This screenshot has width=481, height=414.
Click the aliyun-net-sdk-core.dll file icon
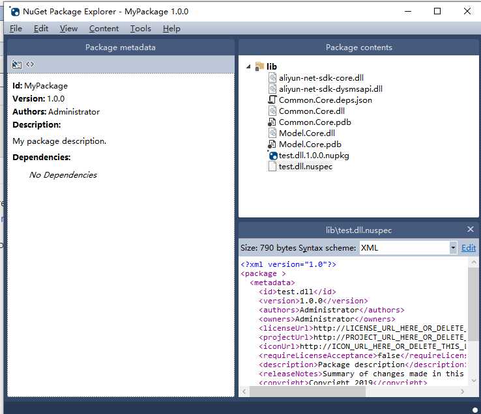[x=272, y=77]
